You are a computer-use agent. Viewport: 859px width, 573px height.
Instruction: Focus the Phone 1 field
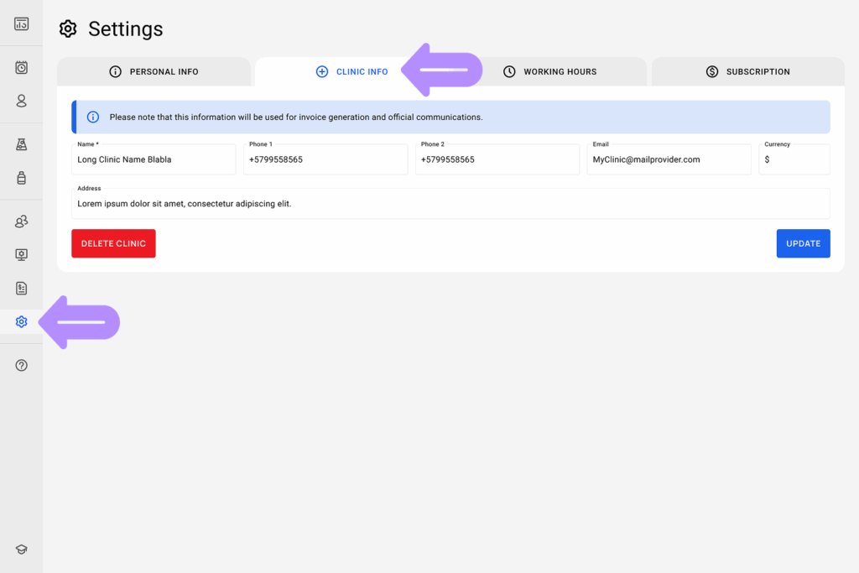click(x=325, y=159)
